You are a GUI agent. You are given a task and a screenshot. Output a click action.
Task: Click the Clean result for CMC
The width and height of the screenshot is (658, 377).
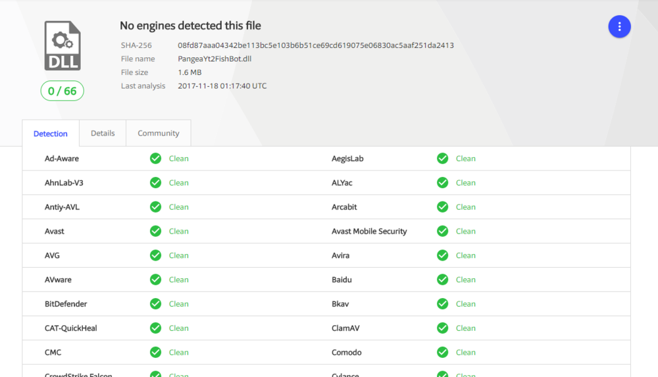(x=179, y=352)
